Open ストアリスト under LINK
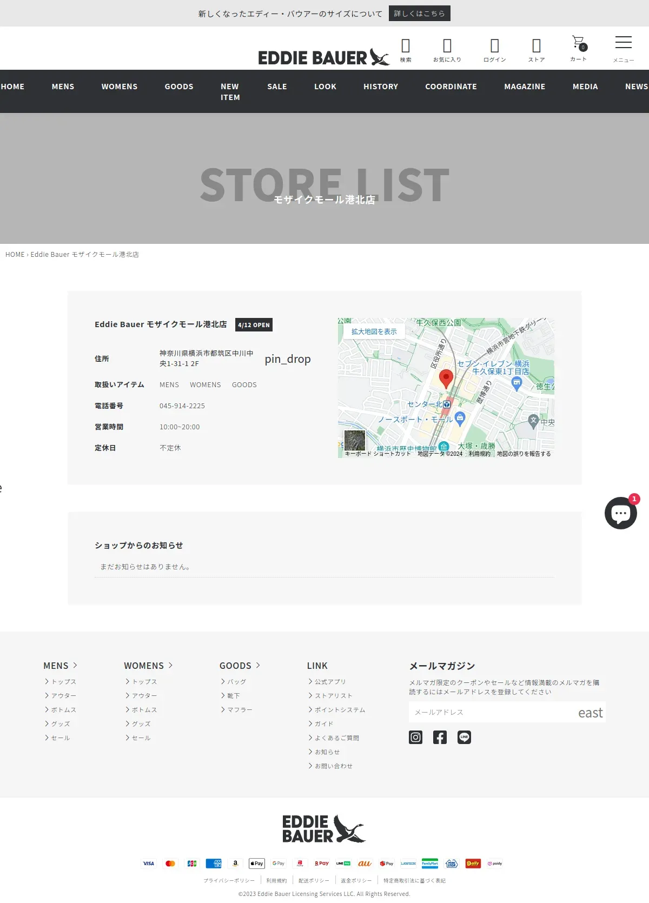 pyautogui.click(x=330, y=696)
